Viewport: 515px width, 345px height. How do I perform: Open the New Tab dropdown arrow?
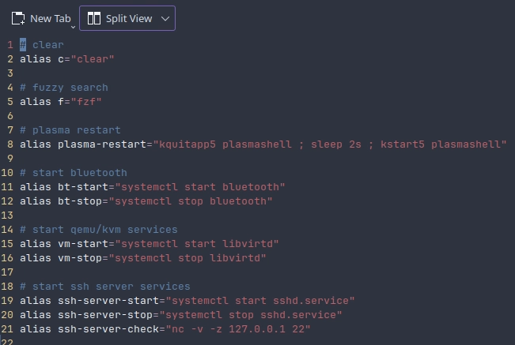tap(73, 27)
